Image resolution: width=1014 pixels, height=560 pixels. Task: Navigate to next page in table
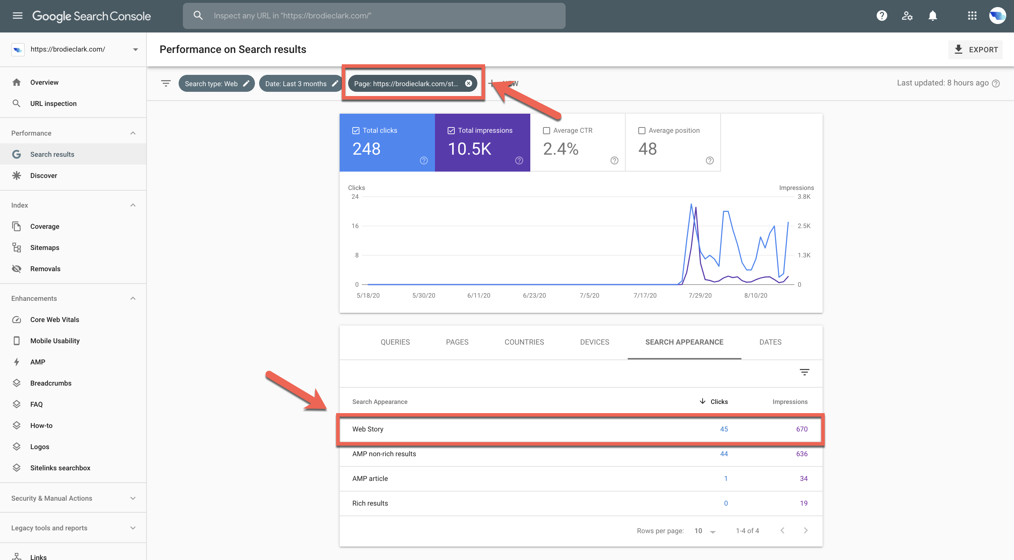tap(804, 530)
